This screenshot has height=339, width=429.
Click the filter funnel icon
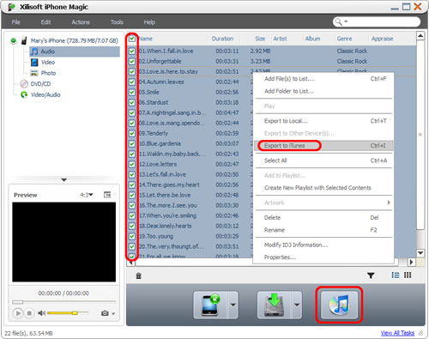(x=371, y=275)
